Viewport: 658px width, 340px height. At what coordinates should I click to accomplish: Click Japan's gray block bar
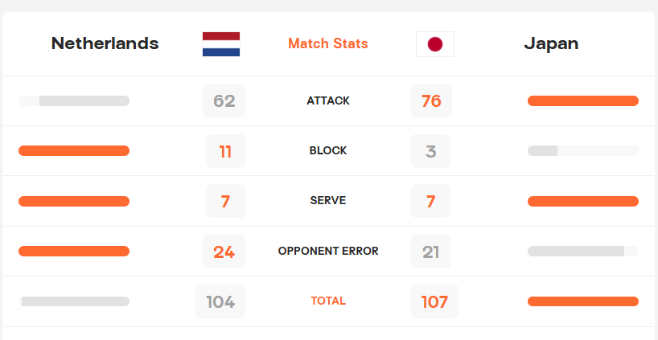(542, 150)
